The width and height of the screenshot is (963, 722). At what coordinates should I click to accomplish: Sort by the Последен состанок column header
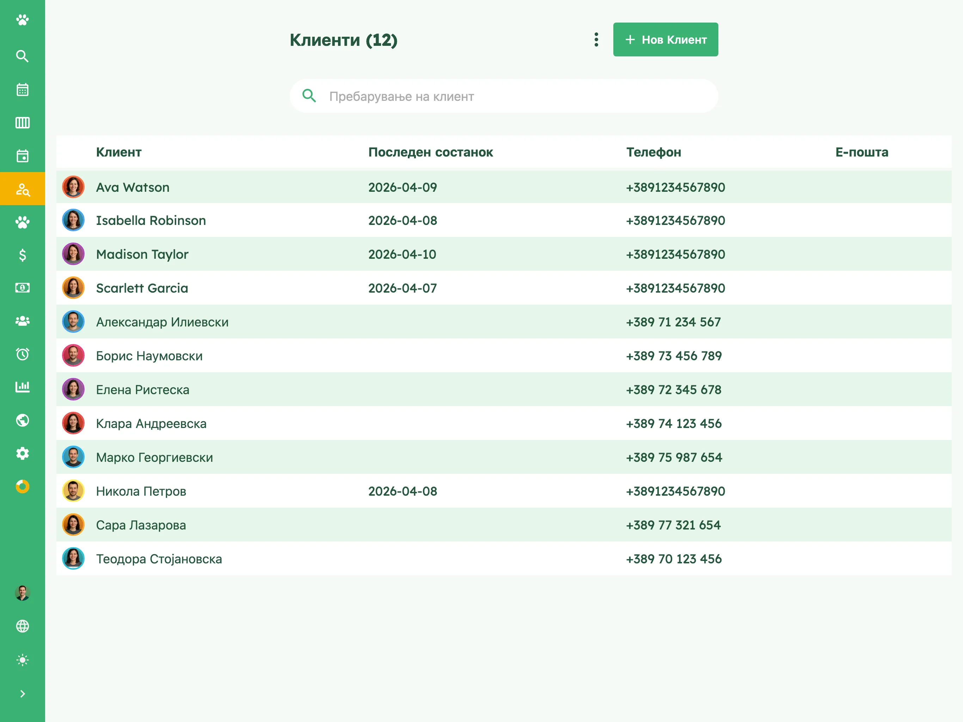(430, 152)
